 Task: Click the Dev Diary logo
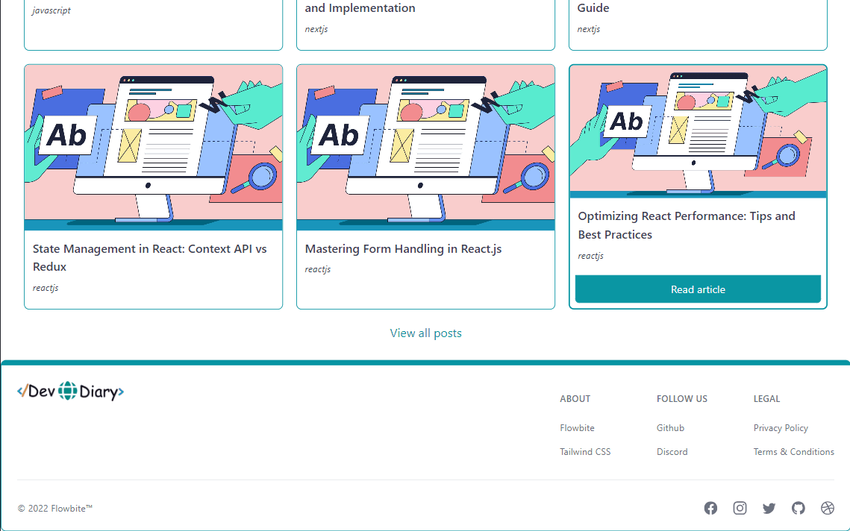tap(71, 391)
